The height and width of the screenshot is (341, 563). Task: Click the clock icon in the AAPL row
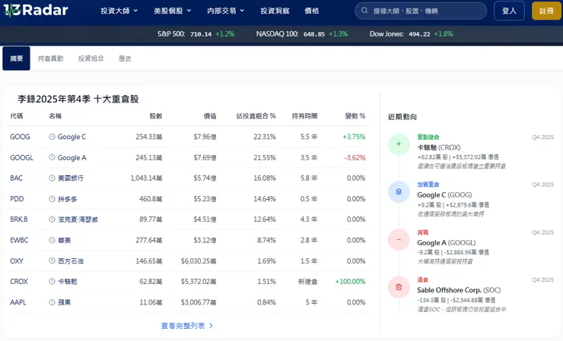click(x=52, y=302)
